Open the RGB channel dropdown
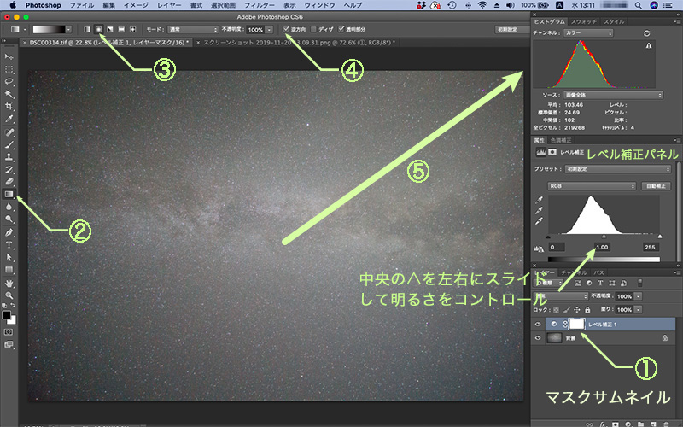This screenshot has width=683, height=427. [x=592, y=186]
